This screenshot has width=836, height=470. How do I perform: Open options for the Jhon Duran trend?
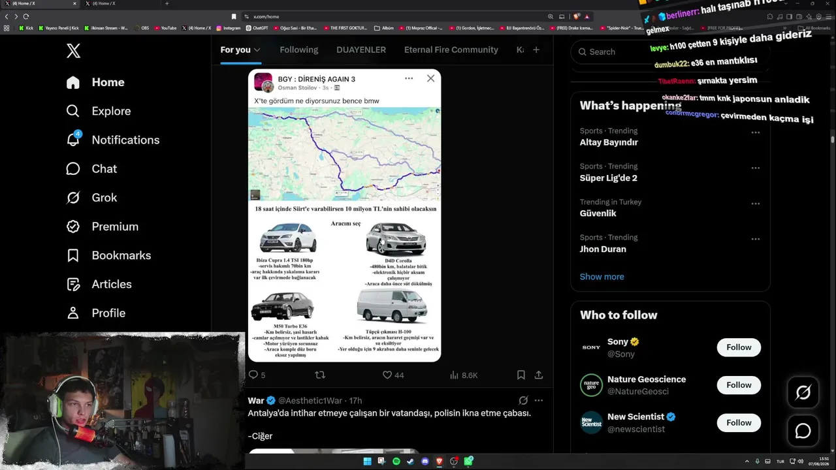(x=756, y=239)
